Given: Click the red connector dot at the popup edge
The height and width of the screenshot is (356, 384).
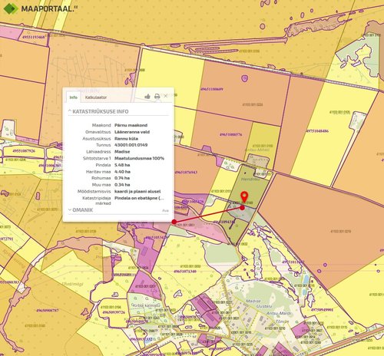Looking at the screenshot, I should tap(174, 222).
